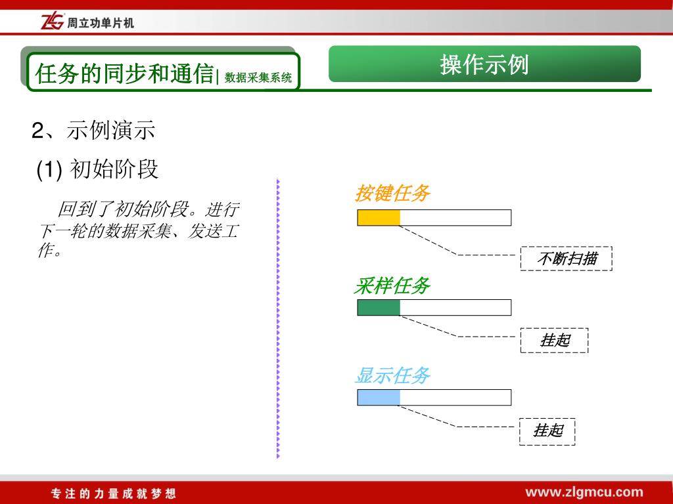Click the yellow segment of 按键任务 bar

tap(379, 218)
